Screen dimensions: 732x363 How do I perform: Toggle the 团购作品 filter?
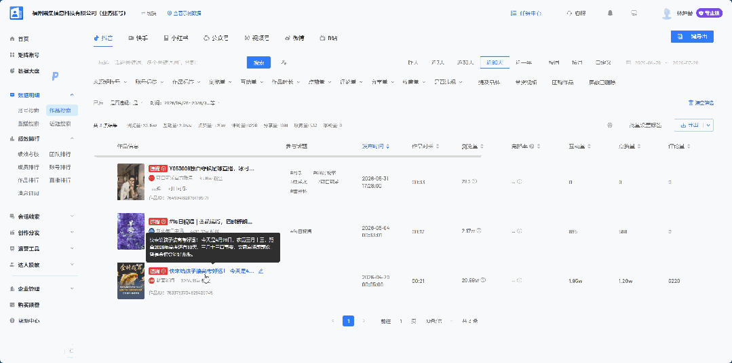(562, 82)
